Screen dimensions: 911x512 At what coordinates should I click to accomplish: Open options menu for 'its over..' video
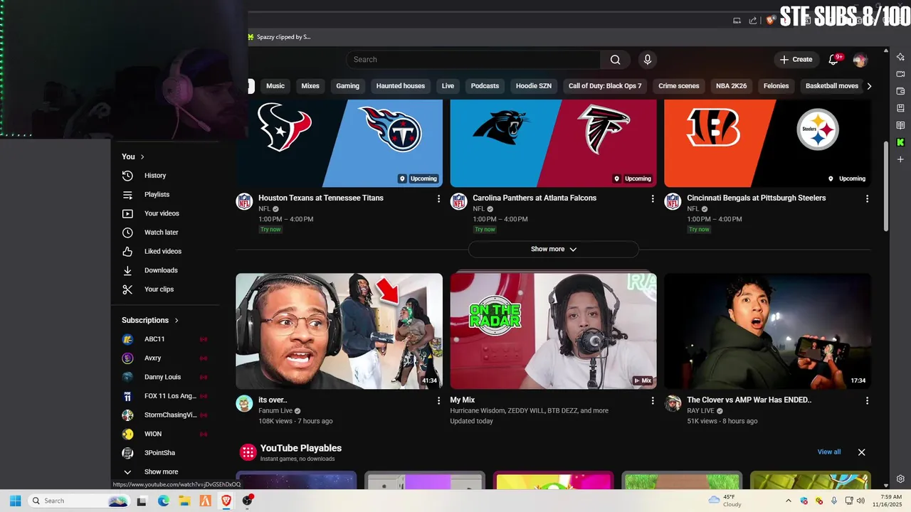click(x=438, y=401)
